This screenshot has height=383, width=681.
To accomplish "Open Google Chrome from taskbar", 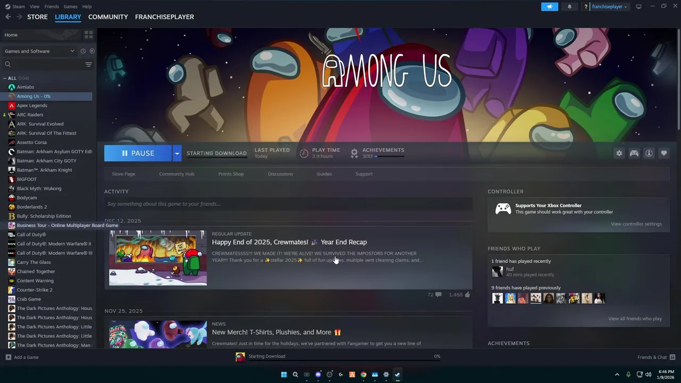I will (x=363, y=374).
